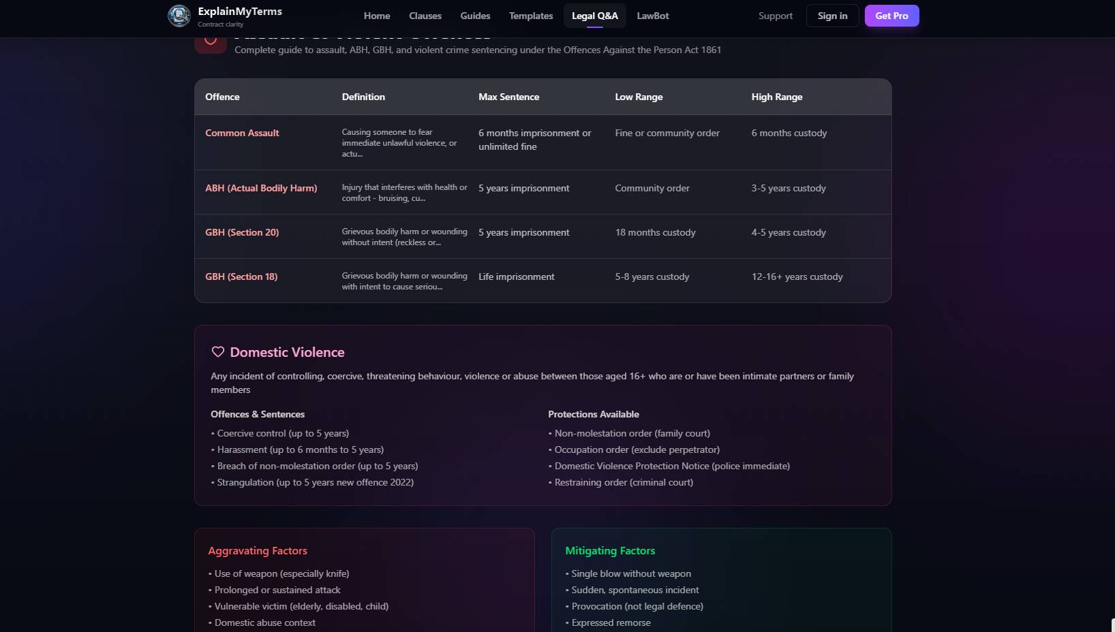Select the Common Assault offence row
Image resolution: width=1115 pixels, height=632 pixels.
(x=242, y=133)
